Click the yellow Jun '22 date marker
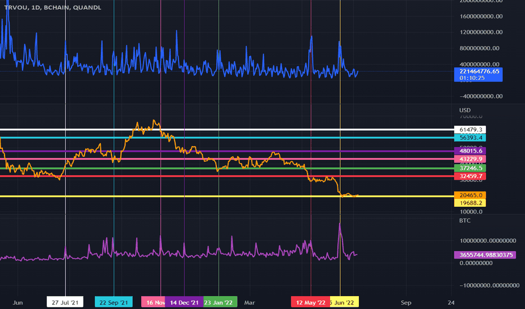Viewport: 525px width, 309px height. [344, 302]
